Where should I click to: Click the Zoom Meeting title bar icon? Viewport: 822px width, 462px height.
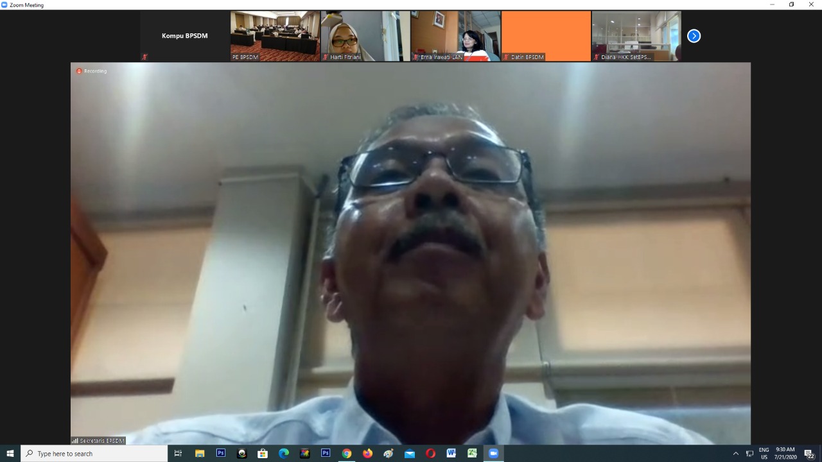pos(4,4)
